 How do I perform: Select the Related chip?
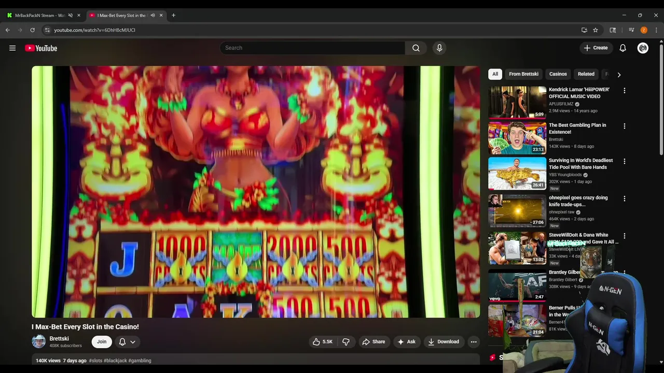[586, 74]
